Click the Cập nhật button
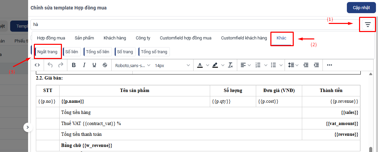Viewport: 378px width, 152px height. click(361, 8)
